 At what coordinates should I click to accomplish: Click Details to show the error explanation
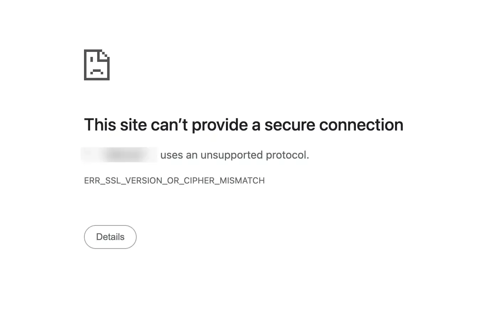[x=110, y=237]
